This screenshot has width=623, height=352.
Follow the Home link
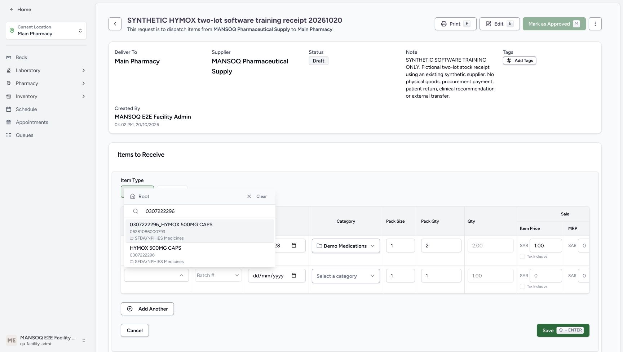click(24, 9)
